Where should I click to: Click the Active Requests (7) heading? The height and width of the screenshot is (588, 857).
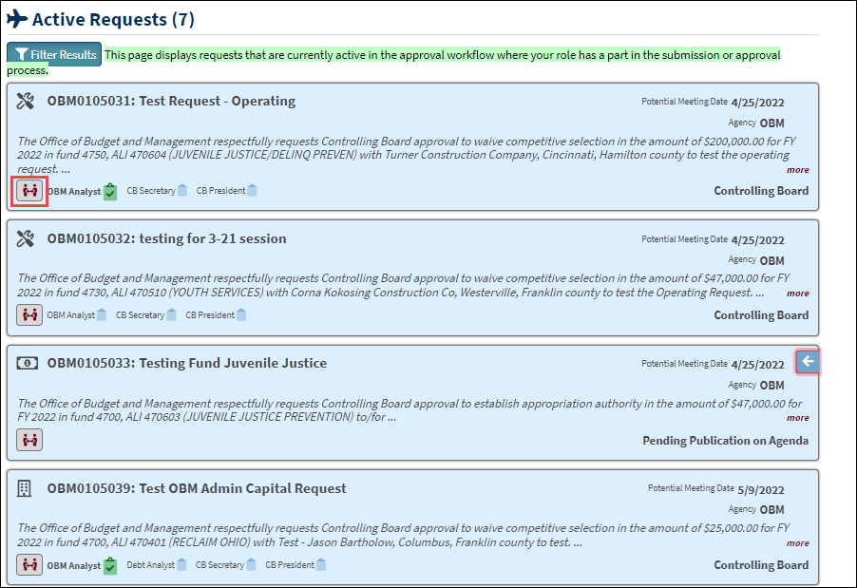(113, 19)
